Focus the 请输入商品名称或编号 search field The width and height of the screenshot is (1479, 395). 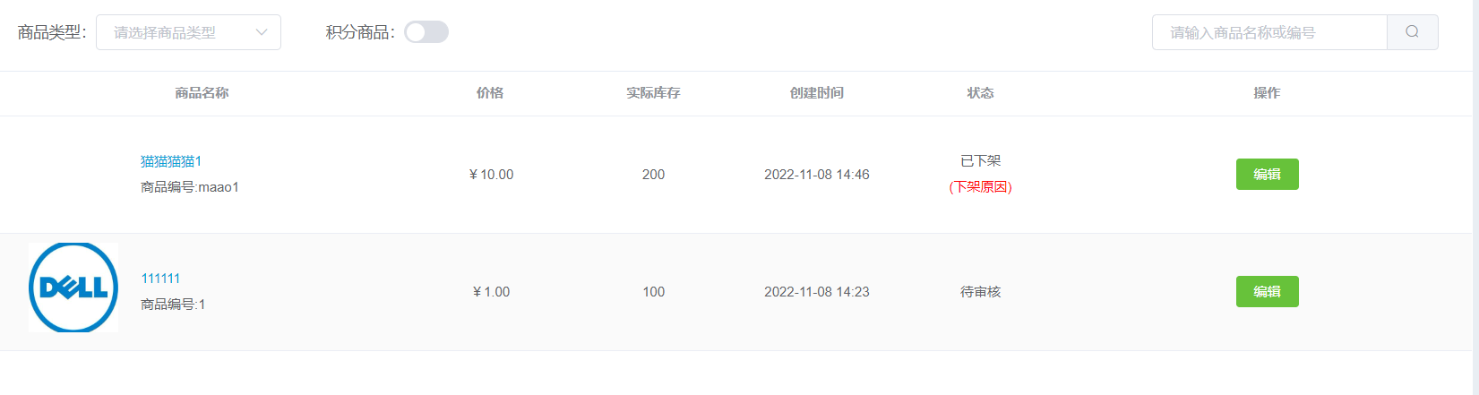point(1269,32)
